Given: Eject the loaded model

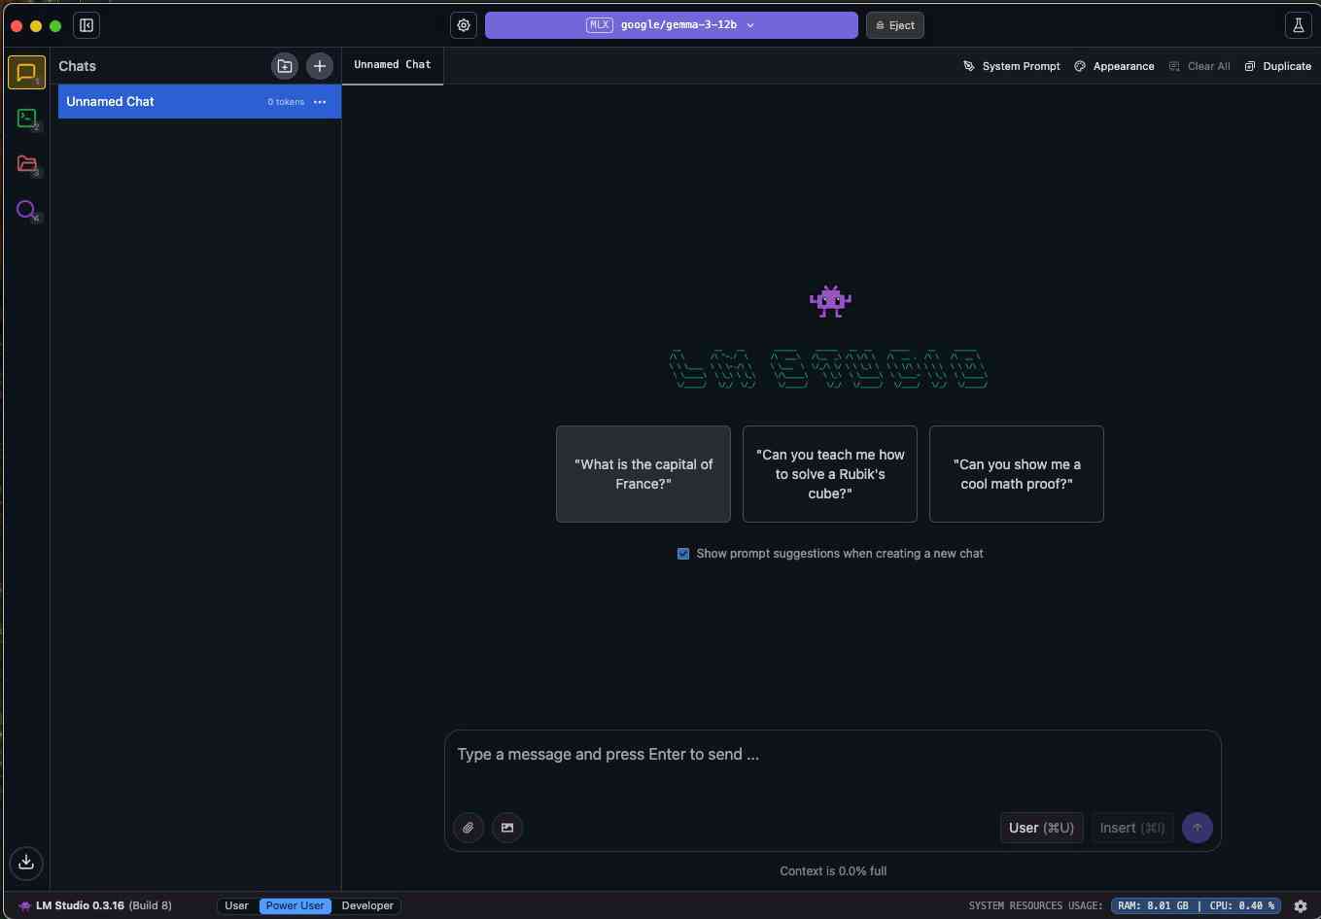Looking at the screenshot, I should (x=895, y=25).
